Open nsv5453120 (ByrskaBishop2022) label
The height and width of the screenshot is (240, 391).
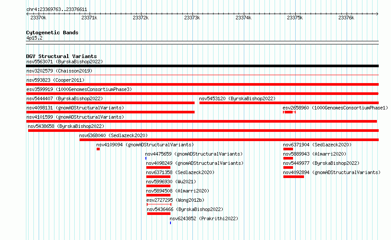(x=237, y=98)
